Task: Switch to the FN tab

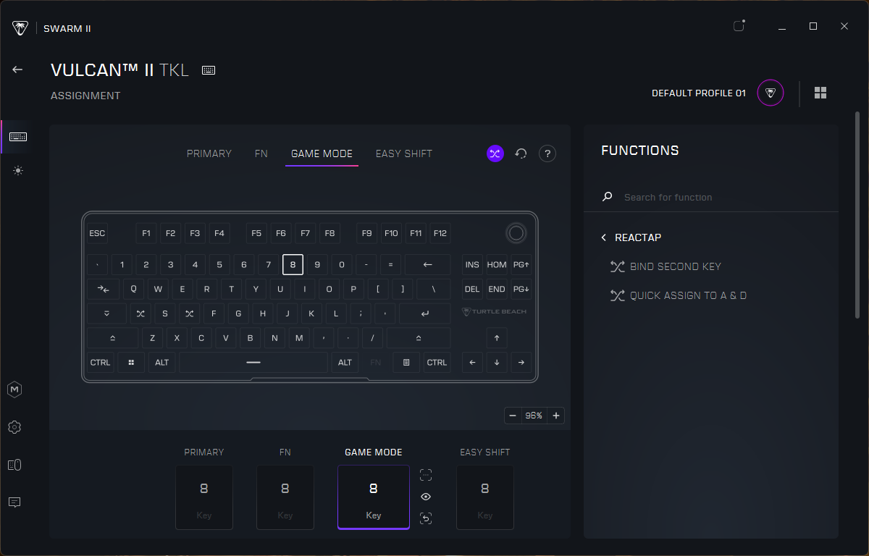Action: coord(261,153)
